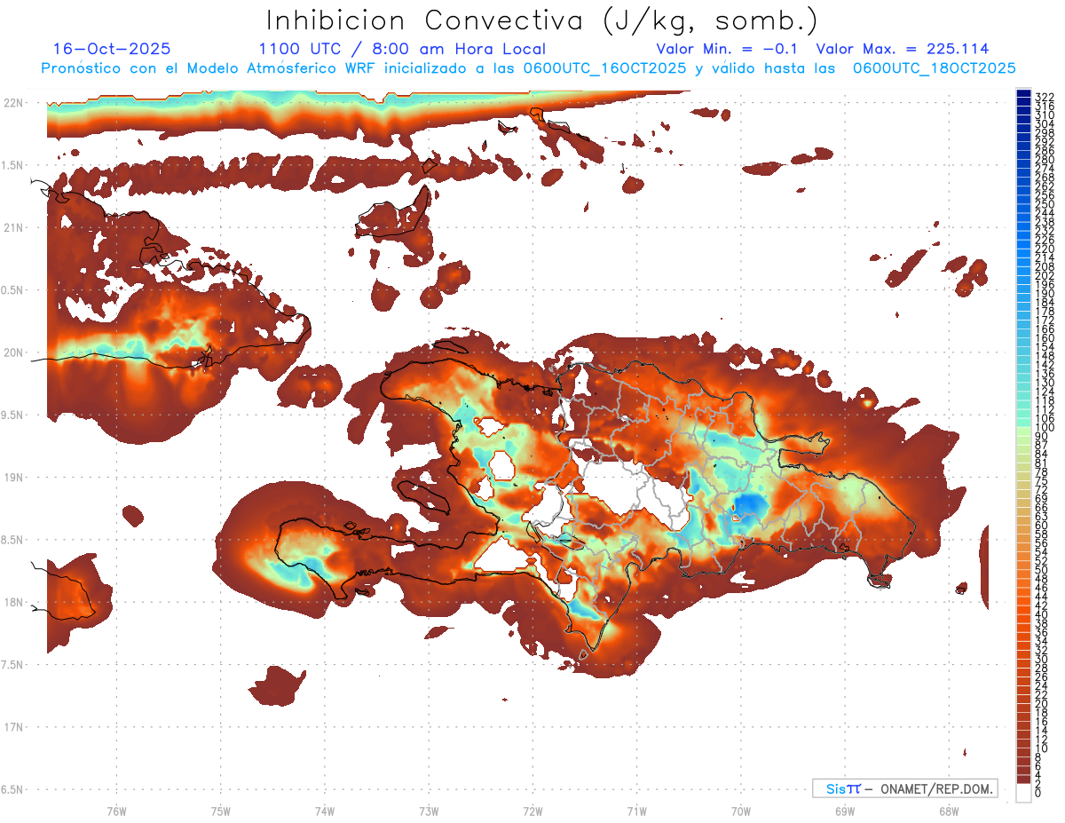Click the '71W' longitude label

click(636, 811)
